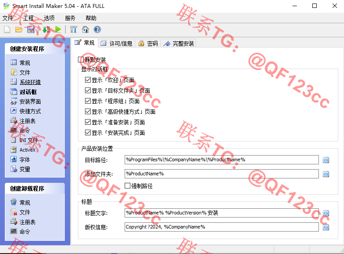Screen dimensions: 344x254
Task: Open 字体 in the sidebar
Action: tap(20, 160)
